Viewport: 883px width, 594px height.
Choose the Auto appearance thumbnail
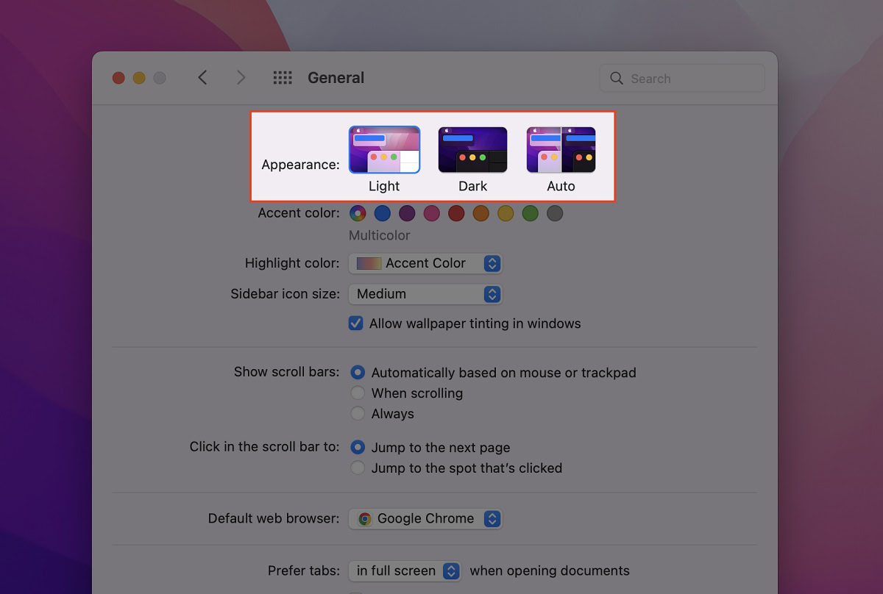tap(561, 150)
